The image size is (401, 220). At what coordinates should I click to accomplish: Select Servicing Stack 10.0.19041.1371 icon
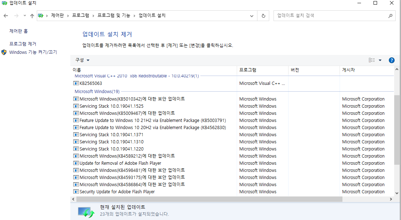(76, 135)
